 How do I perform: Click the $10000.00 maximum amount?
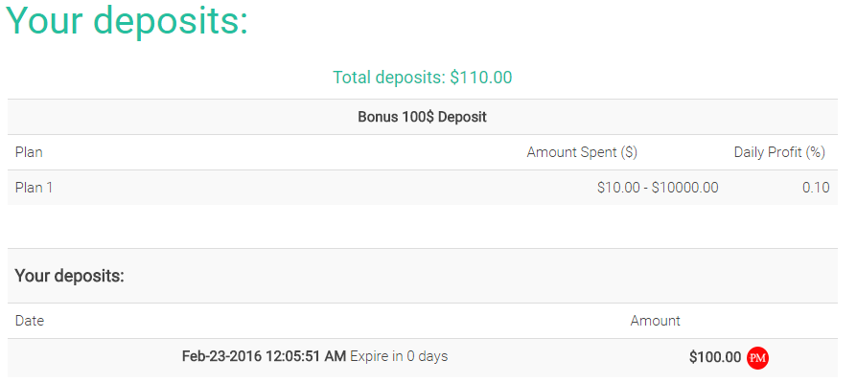click(x=684, y=188)
